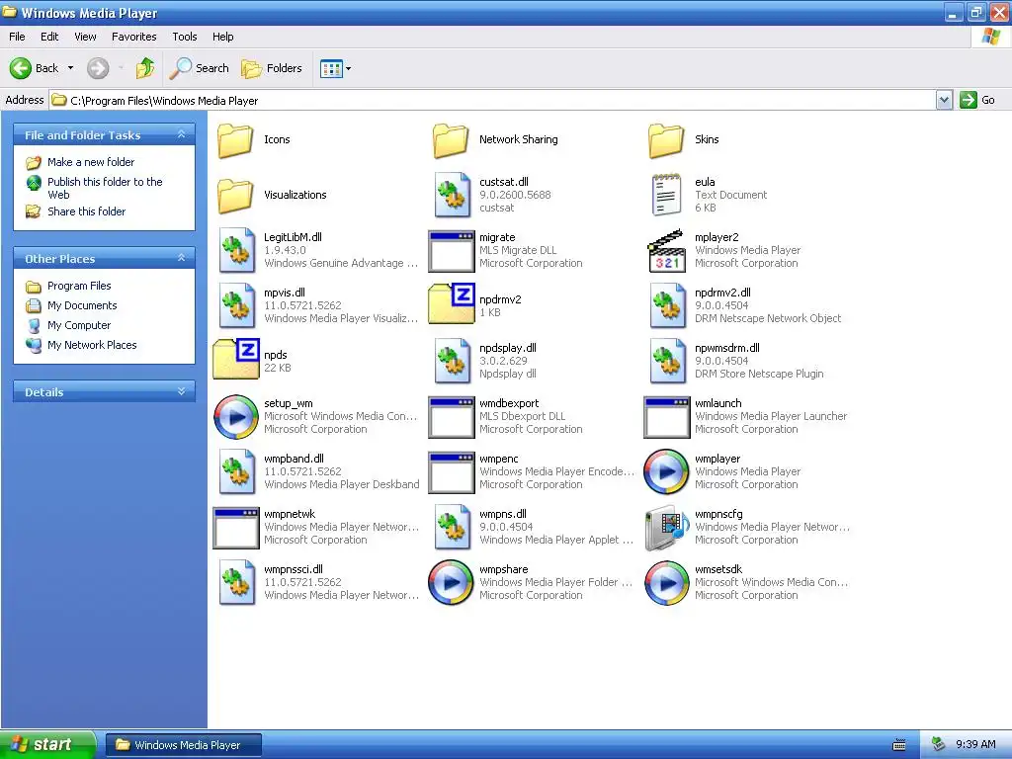1012x759 pixels.
Task: Select the npds zip archive icon
Action: tap(235, 359)
